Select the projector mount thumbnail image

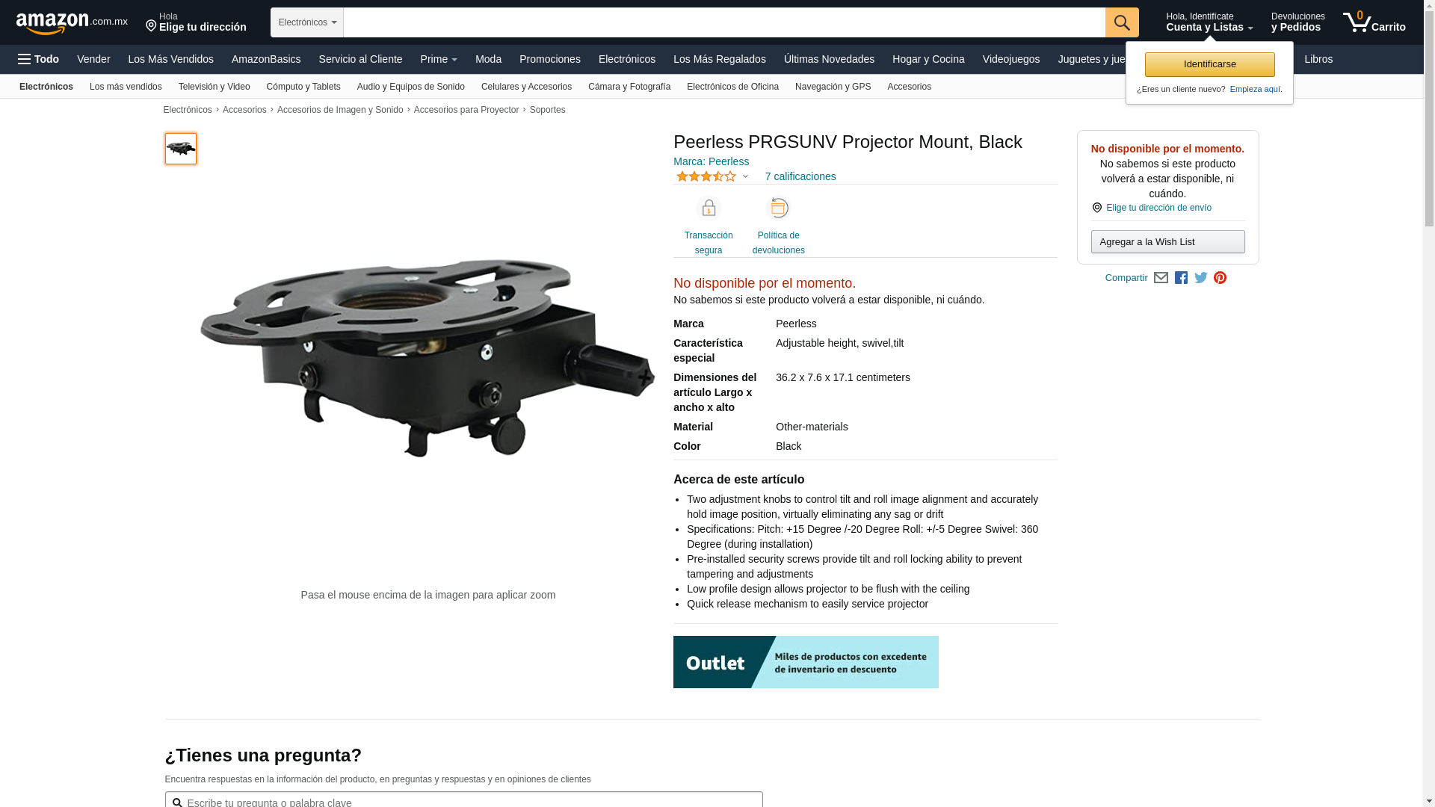pos(181,149)
